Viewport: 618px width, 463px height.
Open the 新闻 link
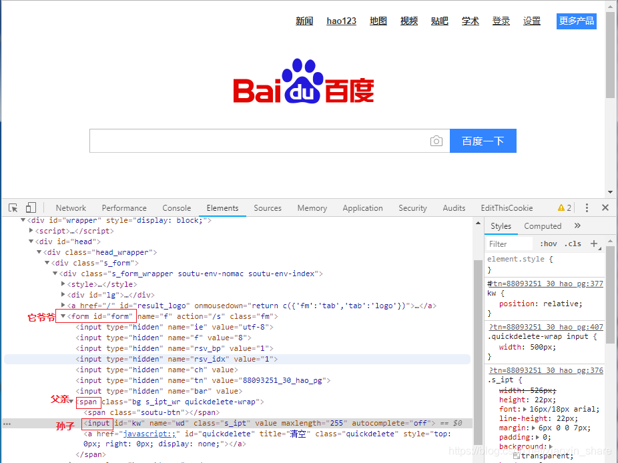click(304, 21)
